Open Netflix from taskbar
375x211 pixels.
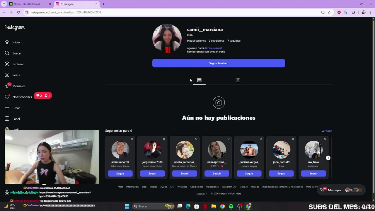pos(205,206)
